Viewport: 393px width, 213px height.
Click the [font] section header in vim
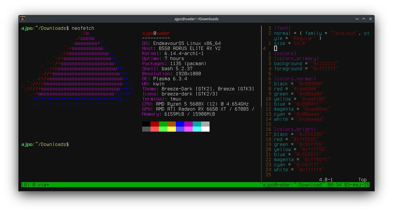click(283, 28)
